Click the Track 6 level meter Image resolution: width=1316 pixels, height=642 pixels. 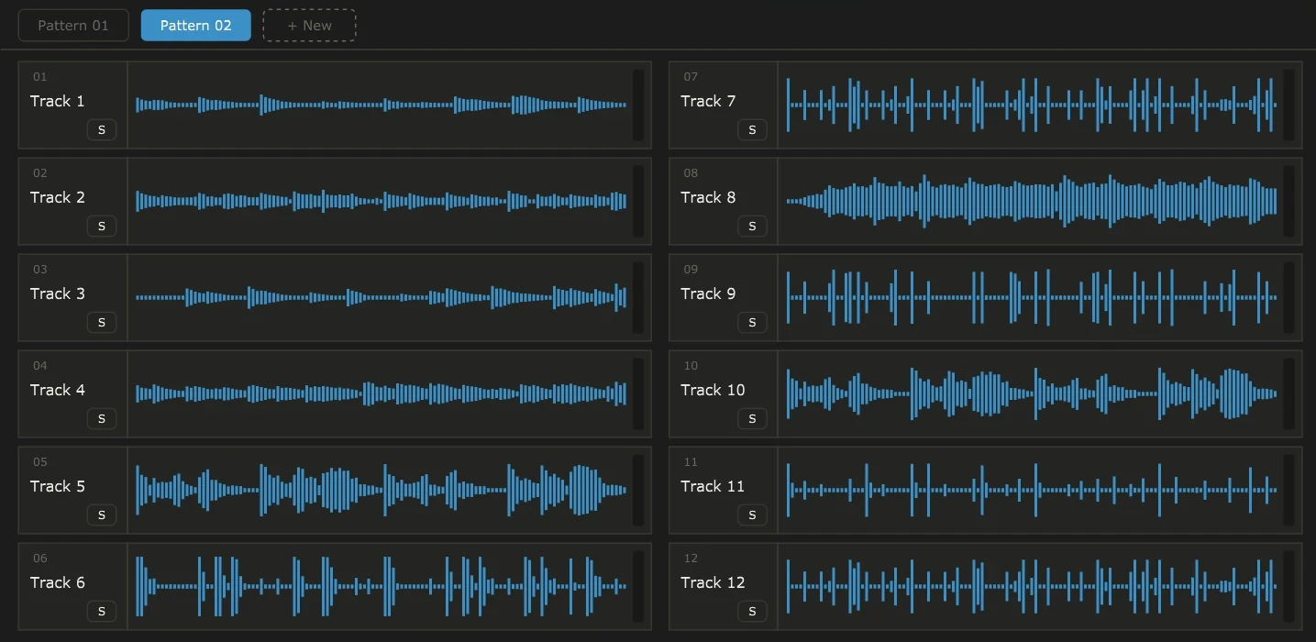638,586
